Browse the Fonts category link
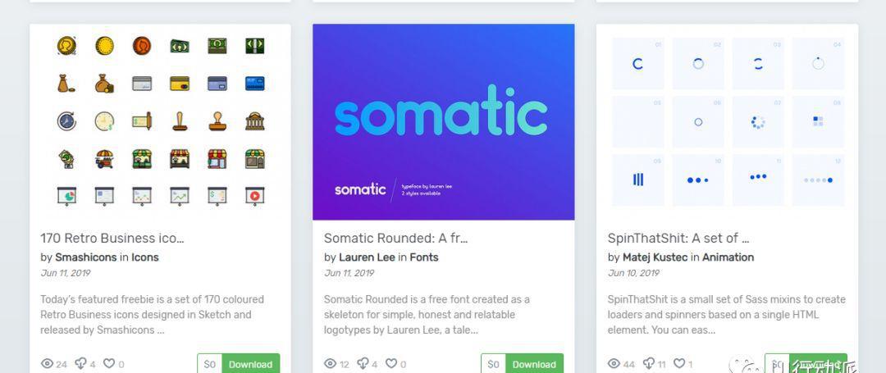 424,257
